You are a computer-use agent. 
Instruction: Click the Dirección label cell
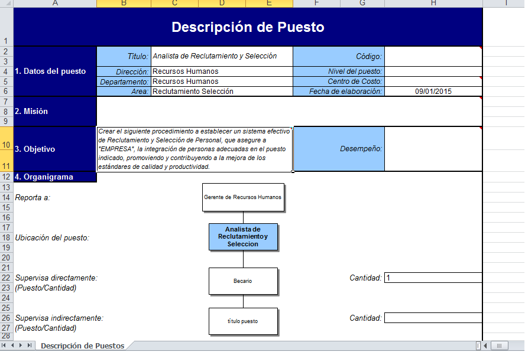click(x=124, y=71)
